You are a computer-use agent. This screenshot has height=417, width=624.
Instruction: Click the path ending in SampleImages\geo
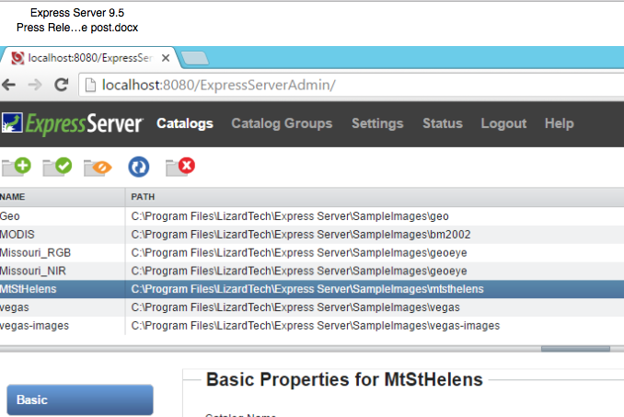point(290,216)
